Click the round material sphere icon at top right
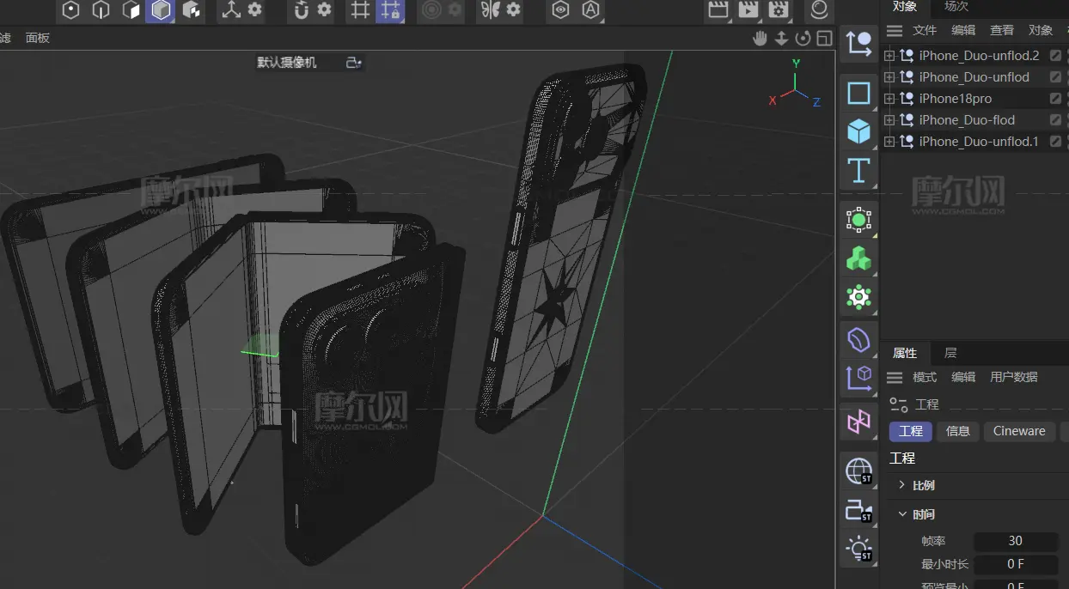 819,10
